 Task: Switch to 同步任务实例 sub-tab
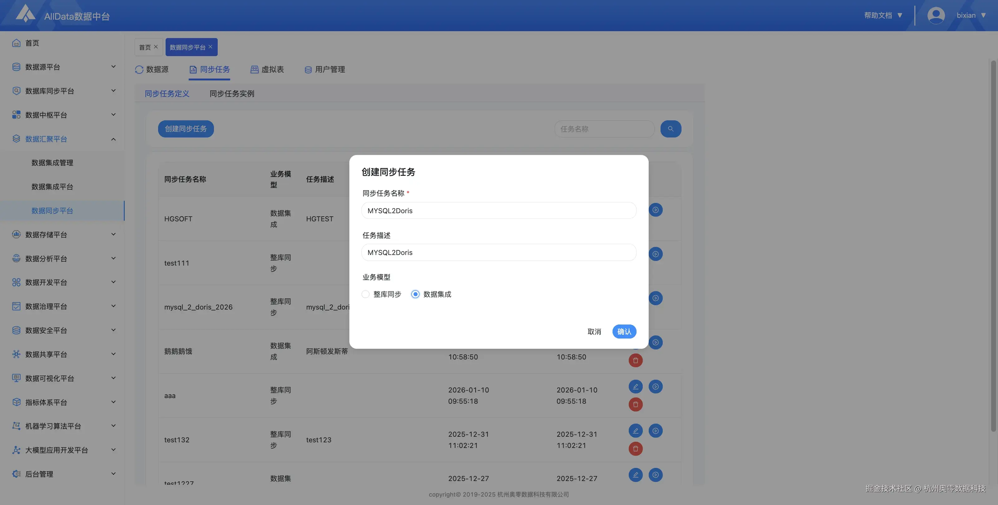(232, 94)
